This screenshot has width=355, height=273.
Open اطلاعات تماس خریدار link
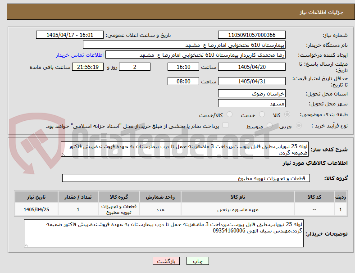pos(80,55)
